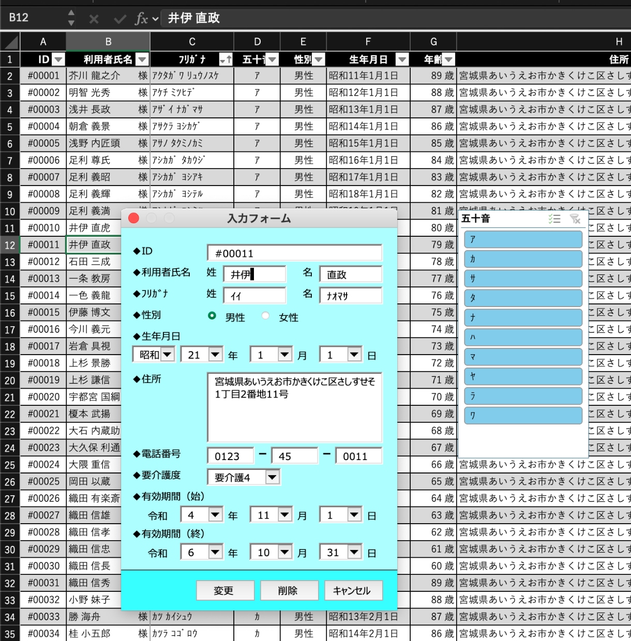Screen dimensions: 631x641
Task: Select cell 芥川 龍之介
Action: (x=108, y=75)
